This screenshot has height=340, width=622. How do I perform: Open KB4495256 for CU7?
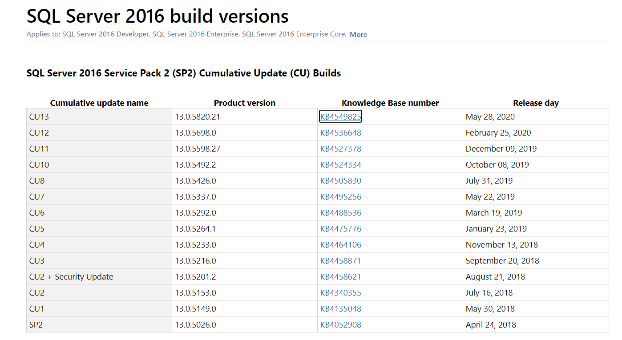point(340,196)
